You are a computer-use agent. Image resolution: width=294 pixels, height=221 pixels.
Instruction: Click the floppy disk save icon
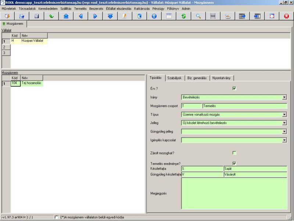point(36,16)
